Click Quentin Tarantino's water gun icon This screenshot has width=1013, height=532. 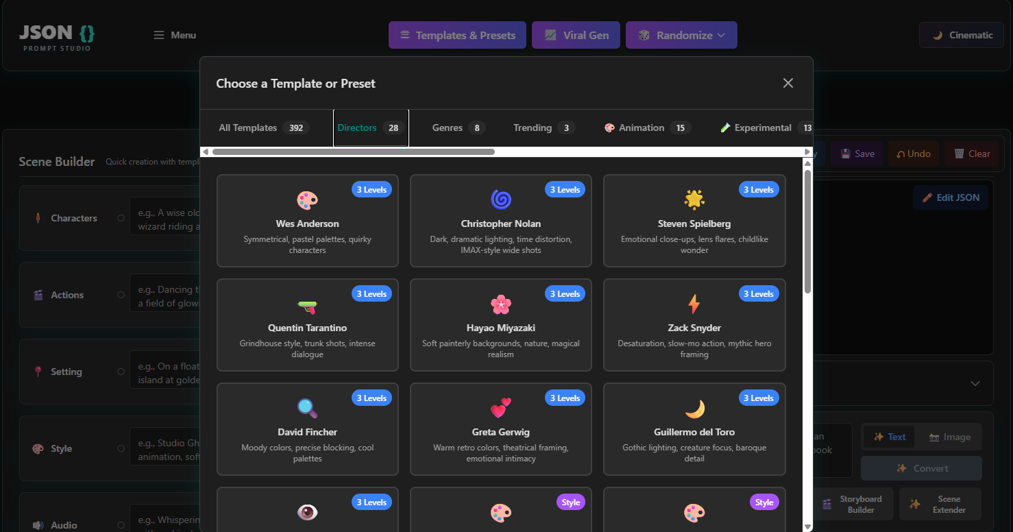point(306,305)
